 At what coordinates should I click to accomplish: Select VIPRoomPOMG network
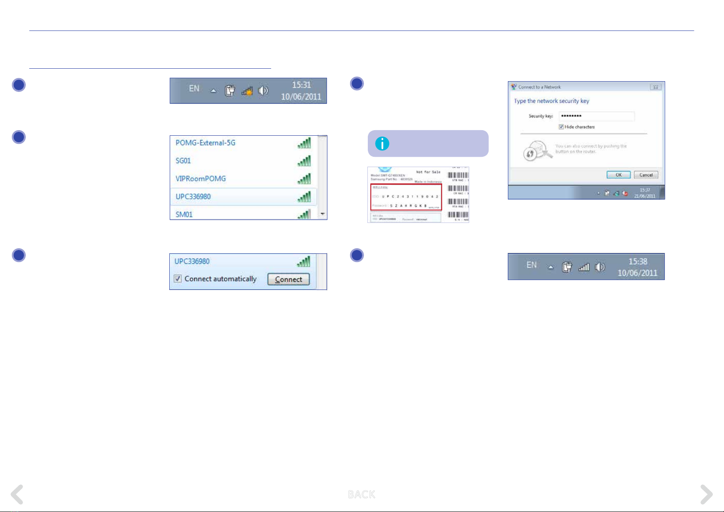(243, 179)
